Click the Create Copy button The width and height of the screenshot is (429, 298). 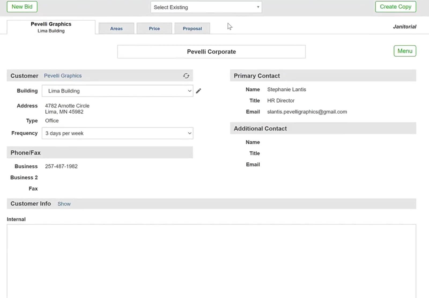[395, 7]
